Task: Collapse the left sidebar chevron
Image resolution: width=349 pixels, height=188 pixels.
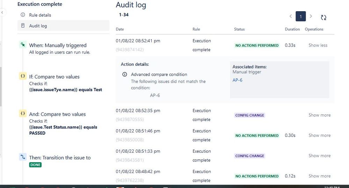Action: click(2, 13)
